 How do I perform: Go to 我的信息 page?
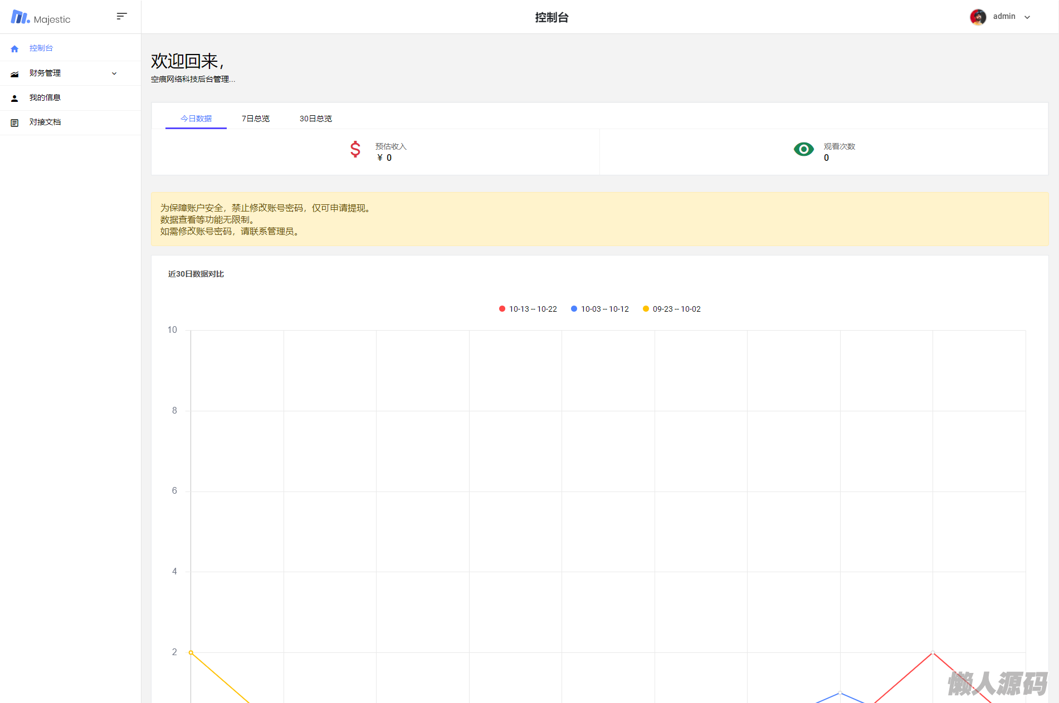click(x=45, y=98)
